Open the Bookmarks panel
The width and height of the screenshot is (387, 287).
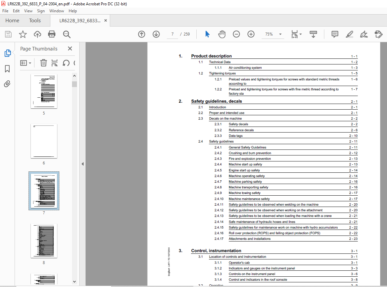(x=7, y=69)
